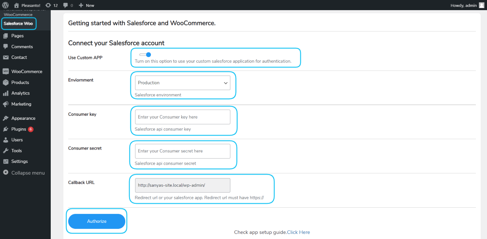
Task: Click the chevron arrow on Production select
Action: pos(226,83)
